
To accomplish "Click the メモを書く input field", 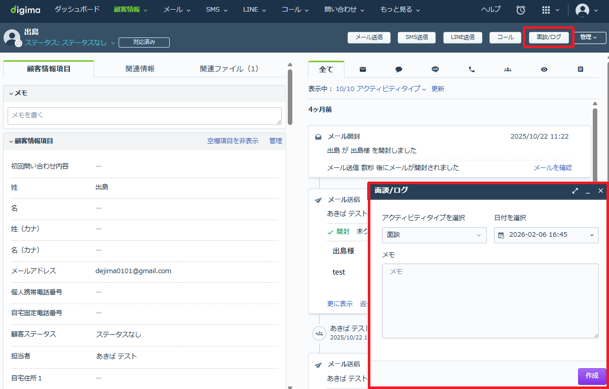I will [144, 116].
